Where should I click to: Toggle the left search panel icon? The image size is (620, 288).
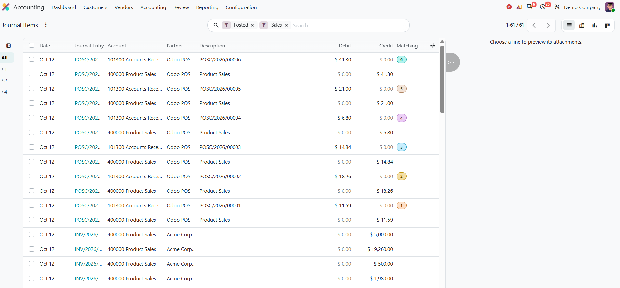8,46
